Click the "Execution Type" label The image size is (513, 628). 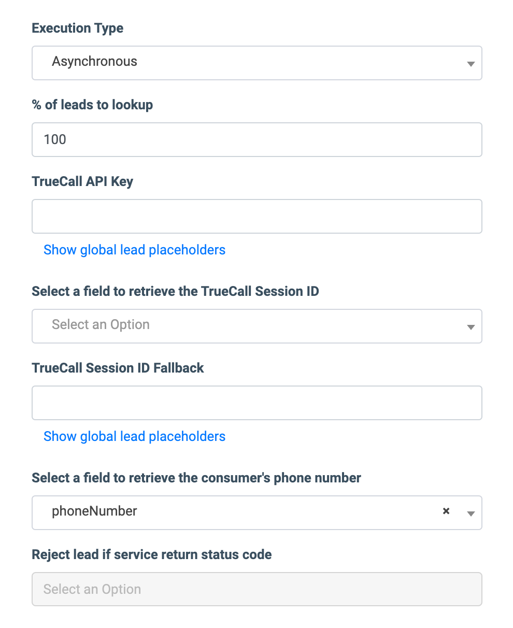[x=78, y=28]
